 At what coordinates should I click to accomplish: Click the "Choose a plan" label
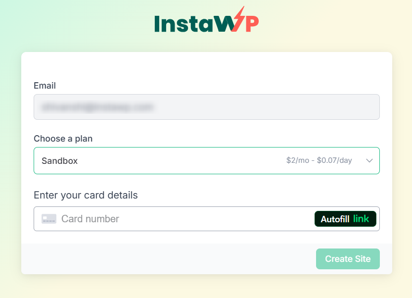click(x=63, y=139)
